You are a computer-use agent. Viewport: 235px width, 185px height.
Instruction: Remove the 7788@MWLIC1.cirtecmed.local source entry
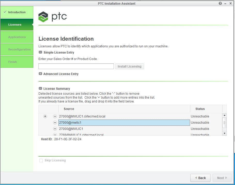coord(55,134)
